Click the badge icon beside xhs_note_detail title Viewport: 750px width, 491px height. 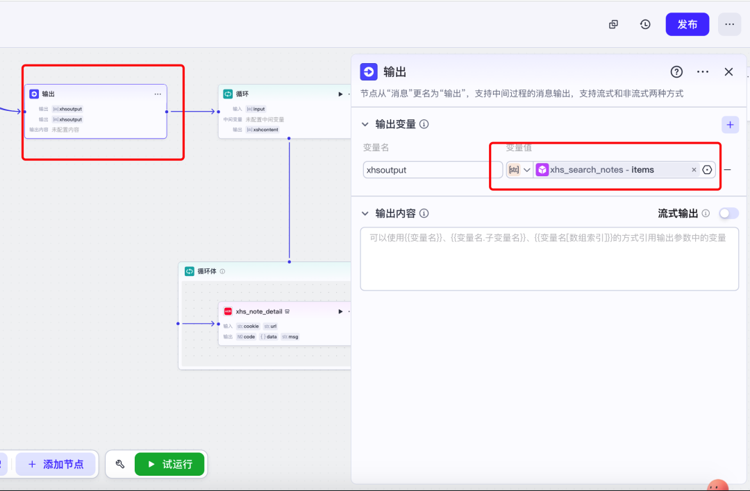287,311
